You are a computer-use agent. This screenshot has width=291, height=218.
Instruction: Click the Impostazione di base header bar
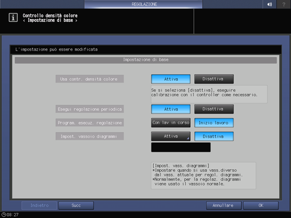coord(146,60)
